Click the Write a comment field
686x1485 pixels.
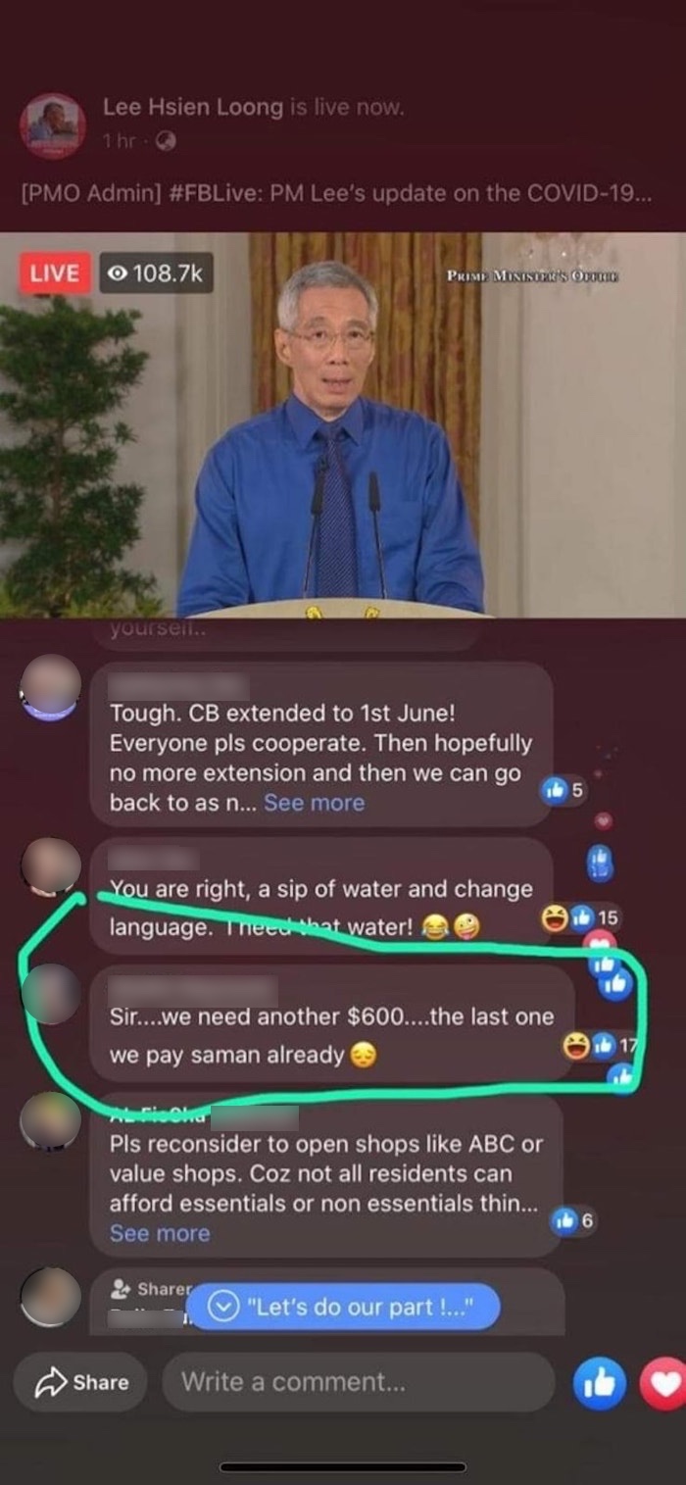coord(359,1382)
